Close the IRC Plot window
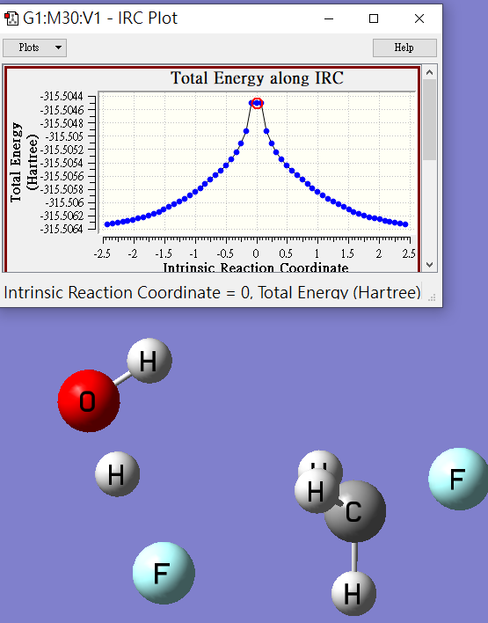The image size is (488, 623). [x=419, y=18]
